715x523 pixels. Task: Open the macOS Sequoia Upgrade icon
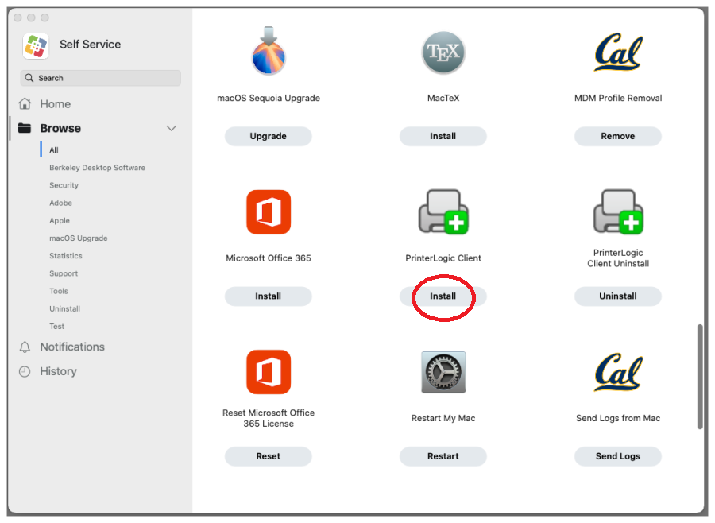point(268,52)
